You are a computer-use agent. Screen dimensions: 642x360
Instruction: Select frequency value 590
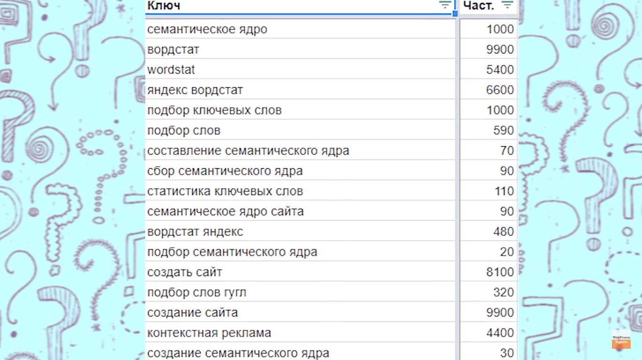tap(489, 130)
